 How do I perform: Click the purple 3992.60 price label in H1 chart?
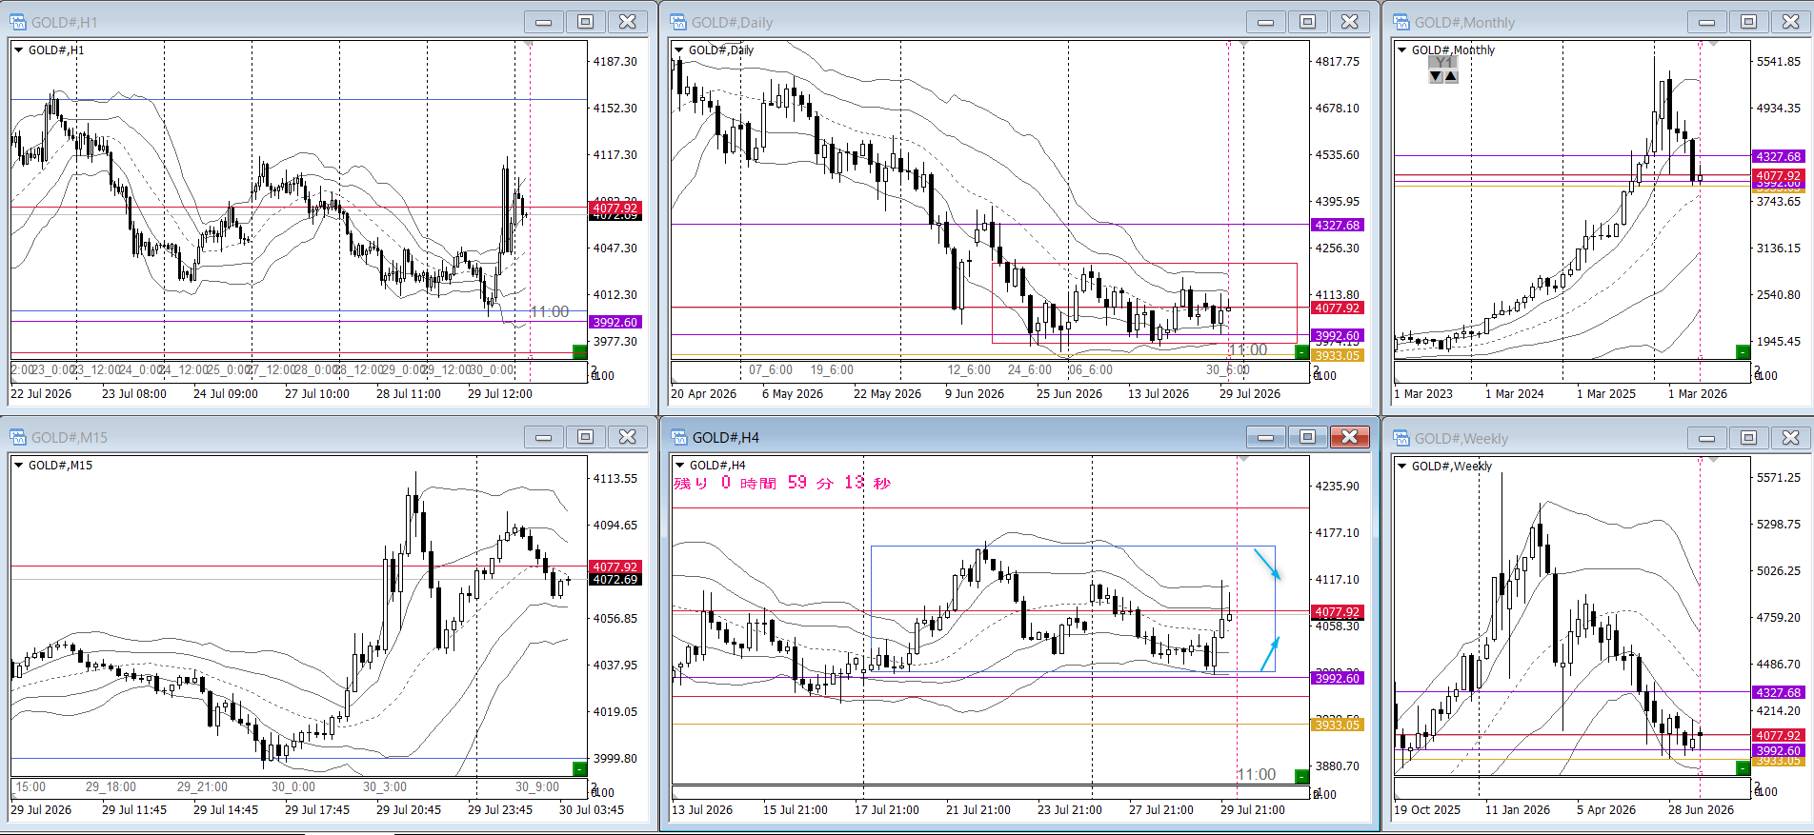tap(615, 323)
